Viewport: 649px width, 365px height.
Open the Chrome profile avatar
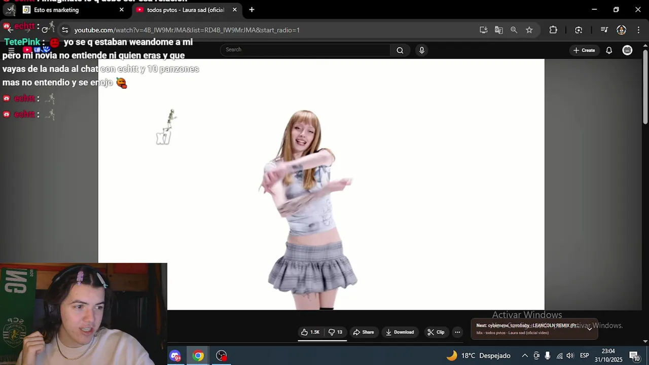tap(621, 30)
